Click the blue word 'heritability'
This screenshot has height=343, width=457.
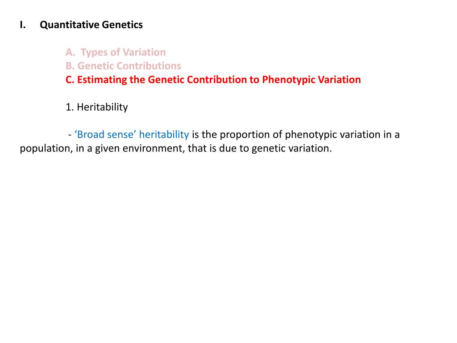point(164,134)
